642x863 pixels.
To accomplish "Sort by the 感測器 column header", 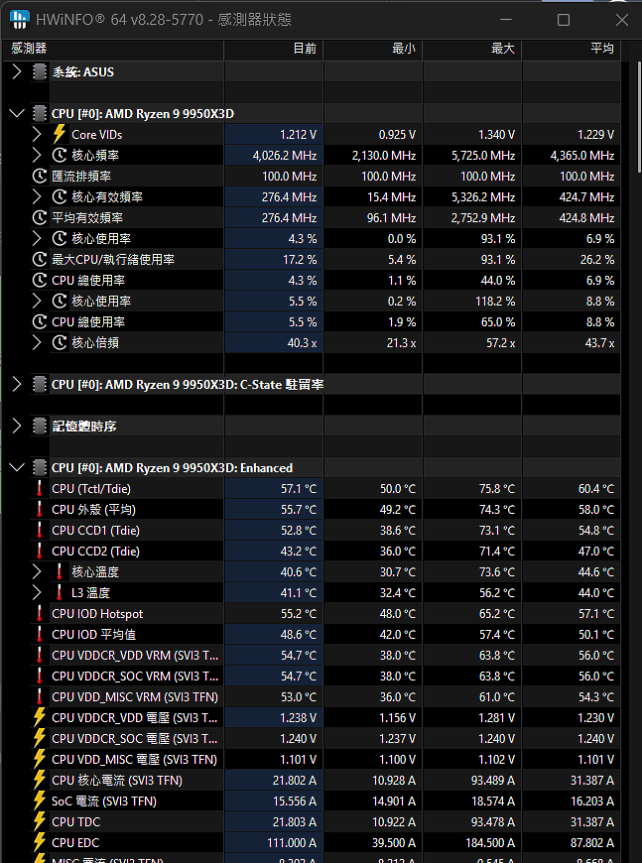I will pyautogui.click(x=113, y=49).
